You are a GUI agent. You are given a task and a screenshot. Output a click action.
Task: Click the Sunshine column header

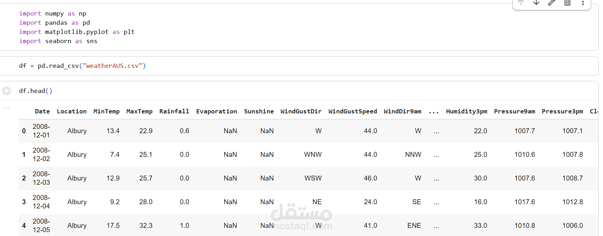pyautogui.click(x=259, y=111)
